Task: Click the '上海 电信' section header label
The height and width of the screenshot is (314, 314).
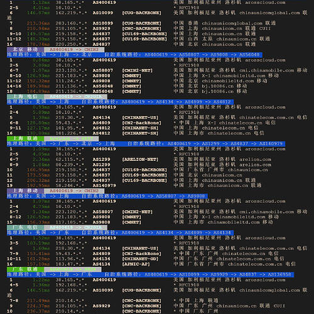Action: [x=25, y=97]
